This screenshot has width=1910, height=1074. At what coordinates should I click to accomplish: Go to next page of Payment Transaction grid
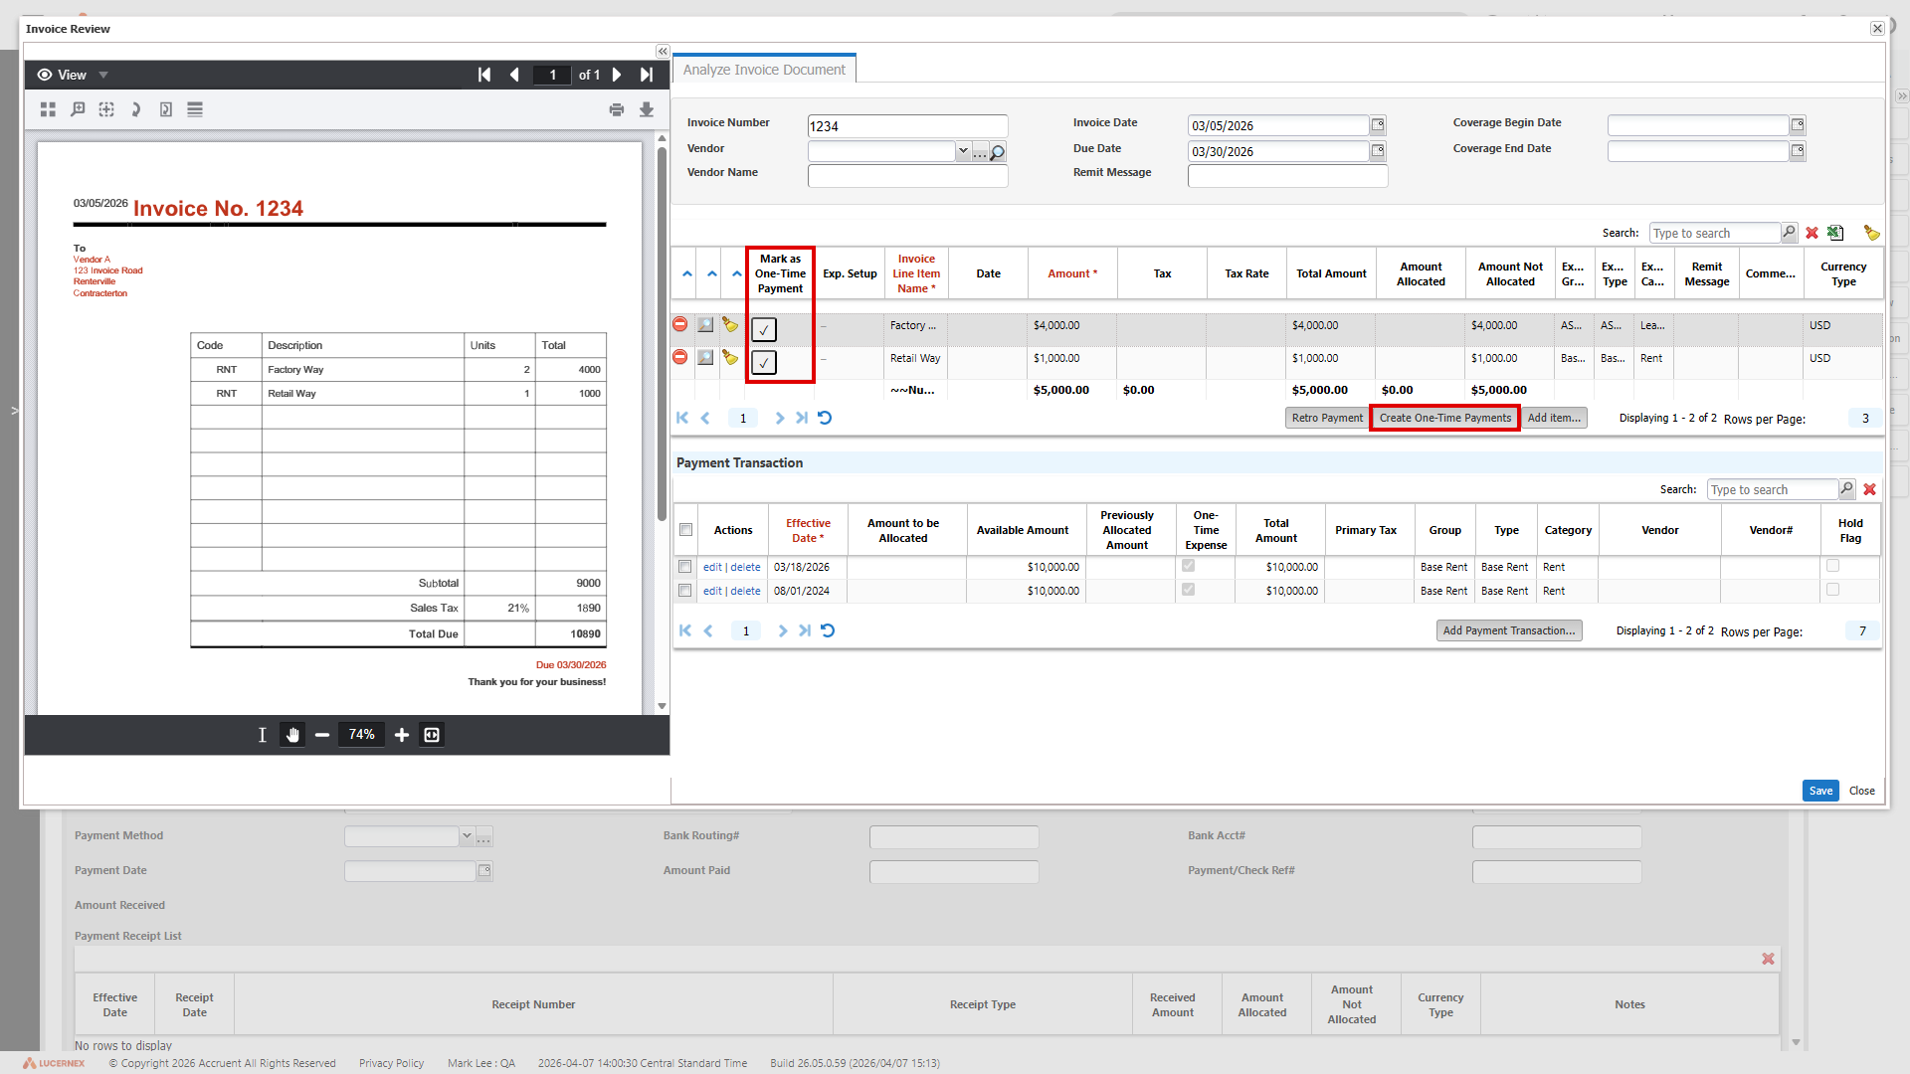[782, 630]
